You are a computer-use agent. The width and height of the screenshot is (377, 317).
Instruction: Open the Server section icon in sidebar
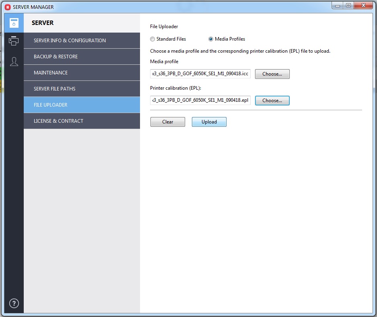[x=14, y=23]
